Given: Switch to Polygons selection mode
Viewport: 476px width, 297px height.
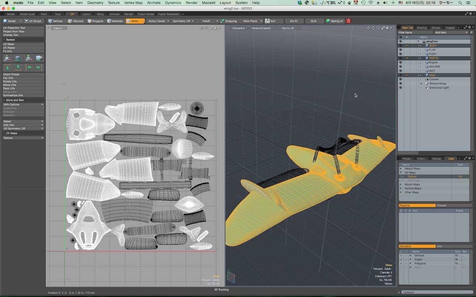Looking at the screenshot, I should point(95,21).
